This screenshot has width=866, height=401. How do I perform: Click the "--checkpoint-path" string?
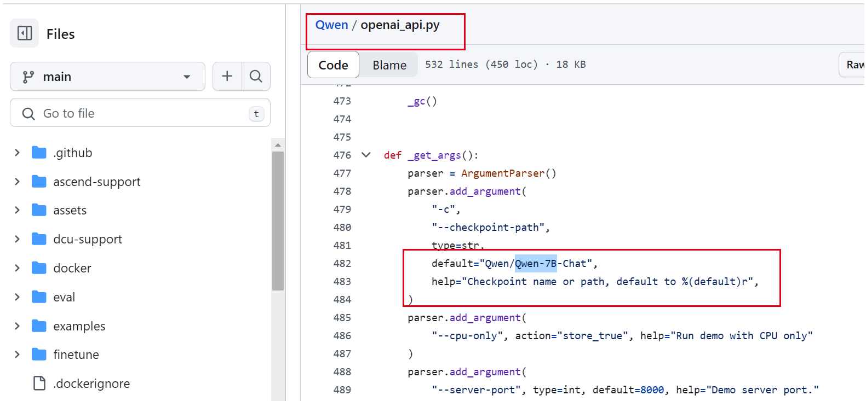[x=488, y=227]
